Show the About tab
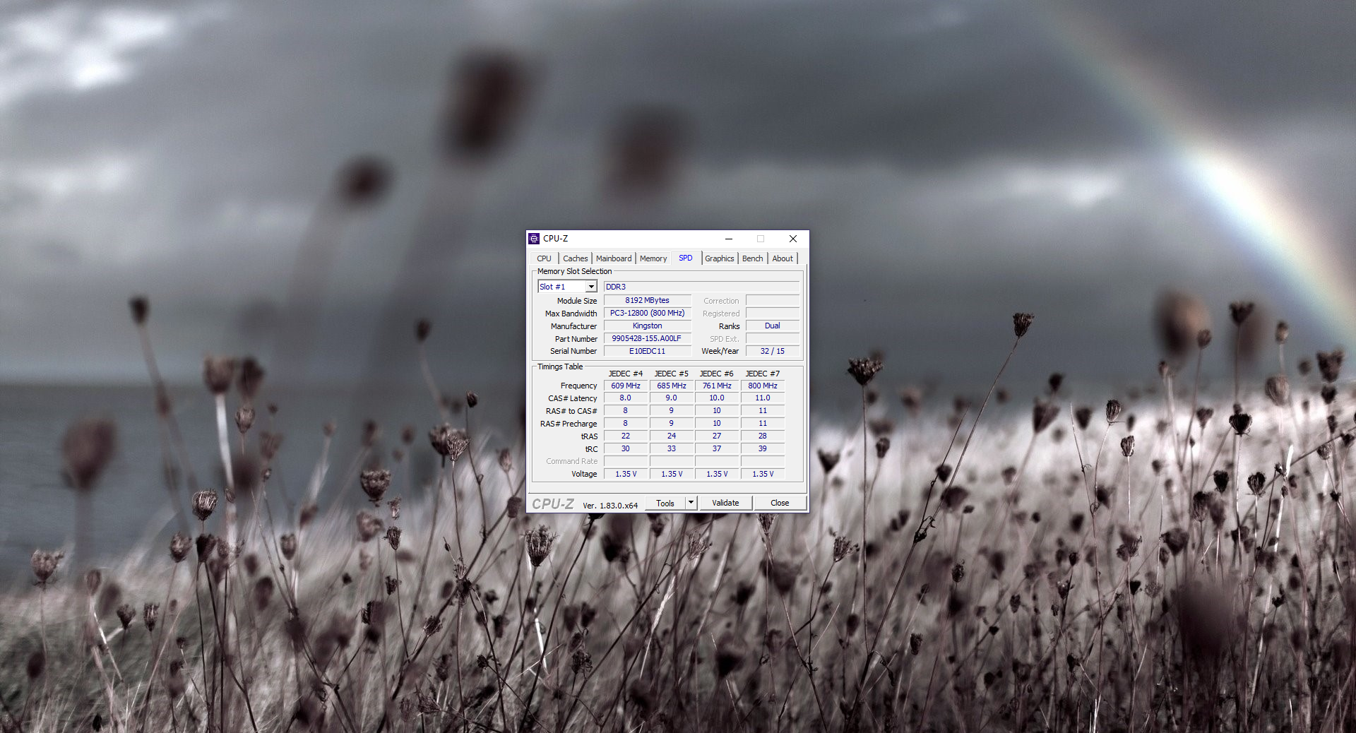Image resolution: width=1356 pixels, height=733 pixels. pyautogui.click(x=782, y=258)
